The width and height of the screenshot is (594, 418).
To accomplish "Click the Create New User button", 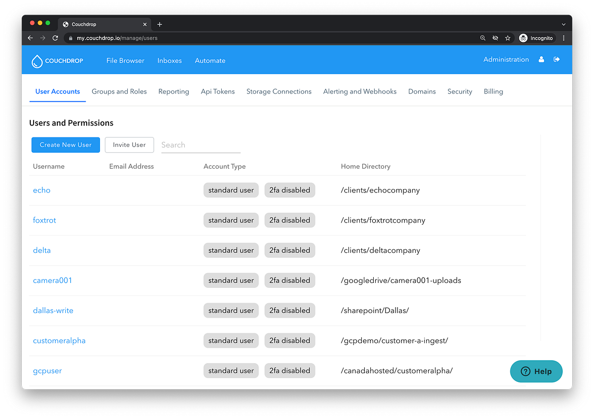I will (x=65, y=145).
